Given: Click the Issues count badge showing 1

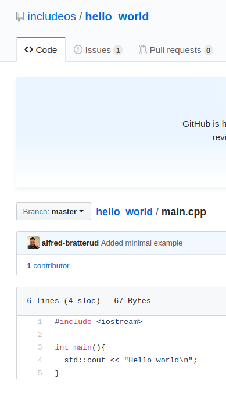Looking at the screenshot, I should (x=118, y=50).
